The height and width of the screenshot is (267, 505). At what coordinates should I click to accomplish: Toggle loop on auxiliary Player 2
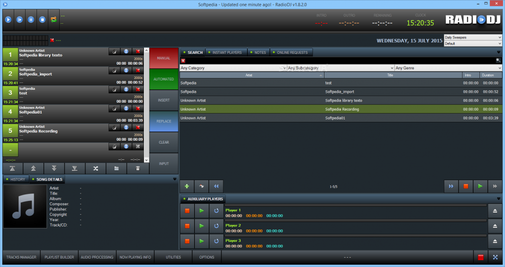[216, 226]
